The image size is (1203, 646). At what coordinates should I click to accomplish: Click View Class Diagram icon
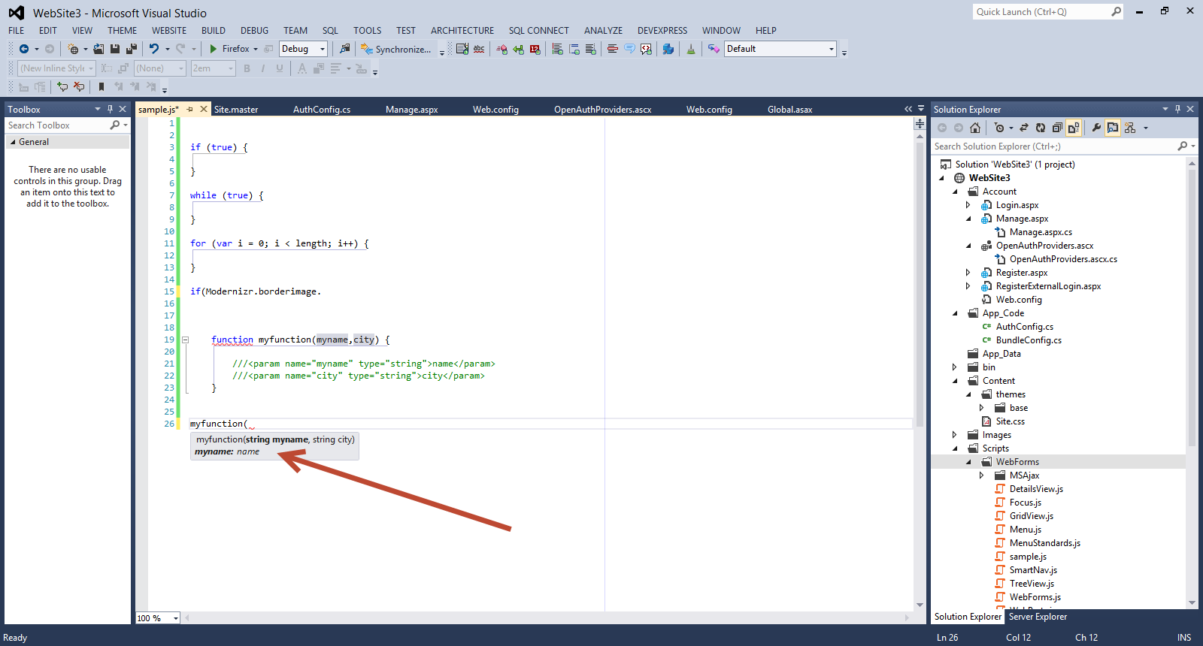[x=1130, y=128]
